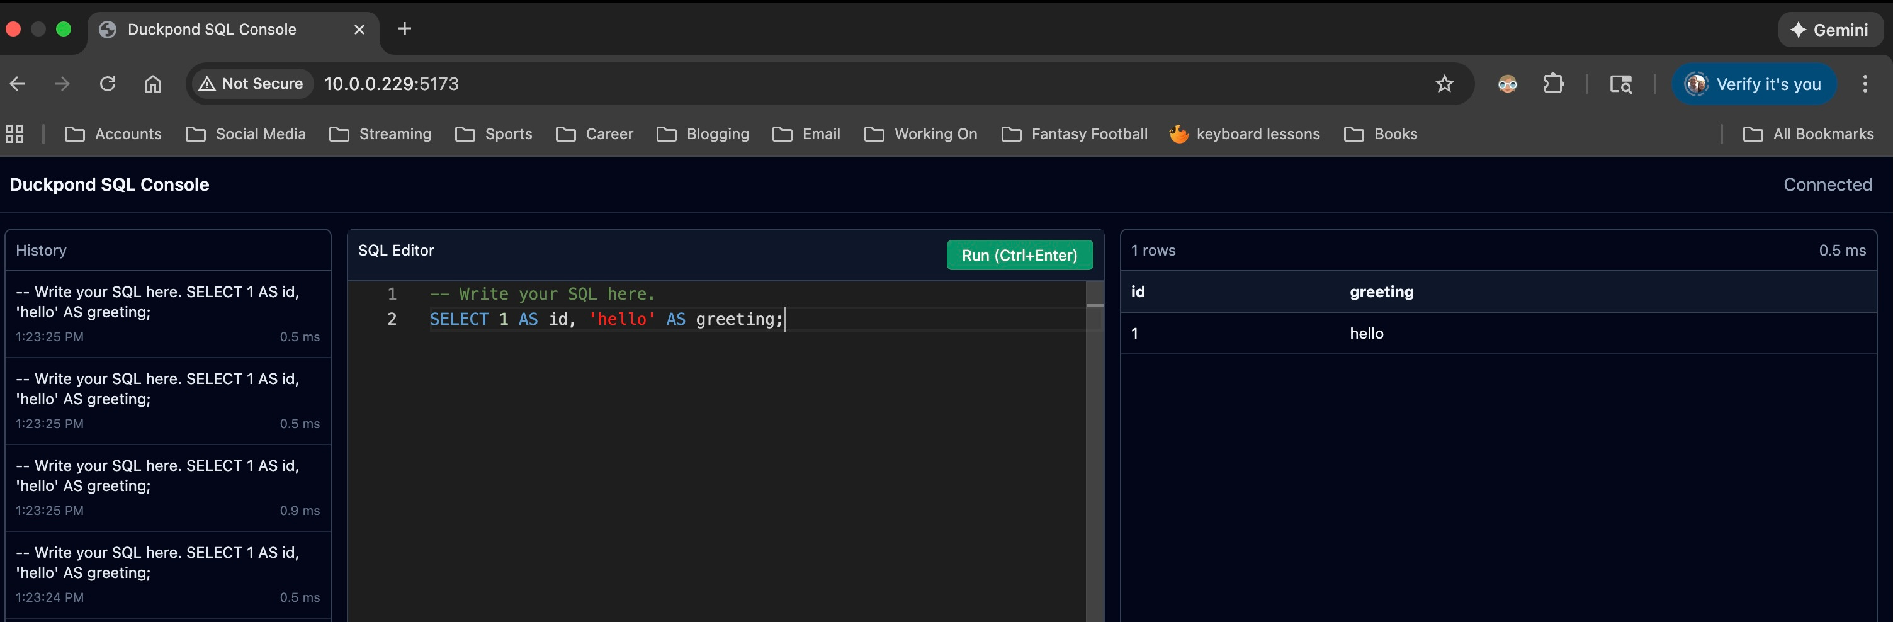This screenshot has height=622, width=1893.
Task: Click the 1 rows count label
Action: 1153,250
